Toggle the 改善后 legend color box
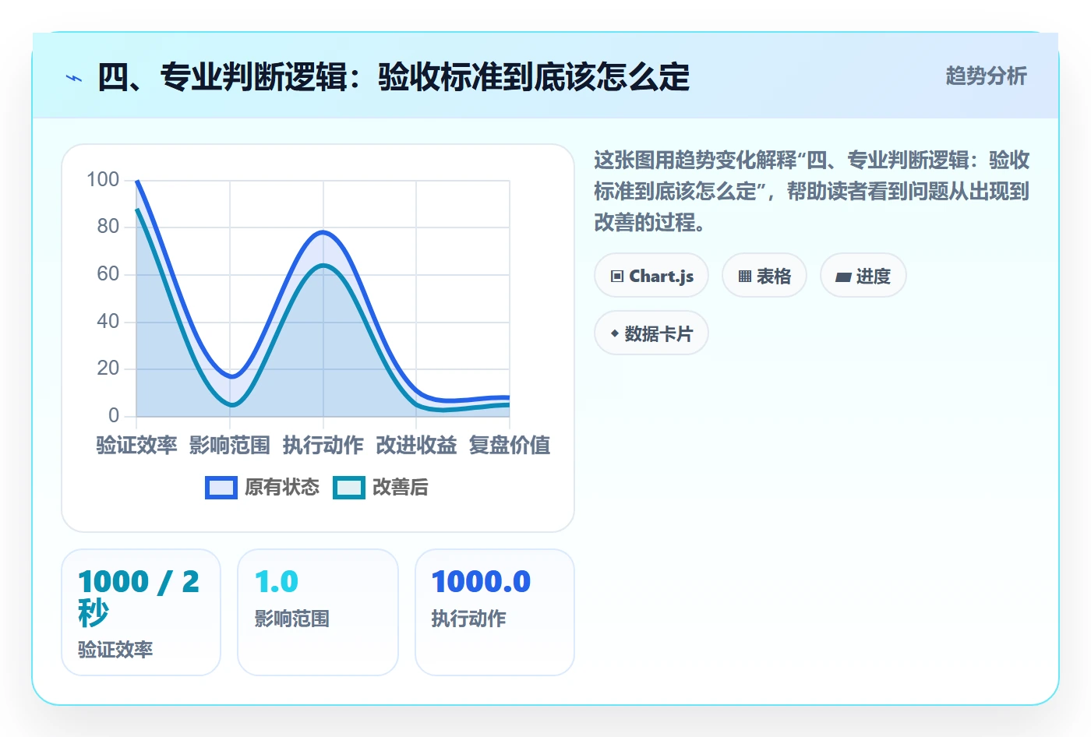Screen dimensions: 1091x737 pos(349,488)
